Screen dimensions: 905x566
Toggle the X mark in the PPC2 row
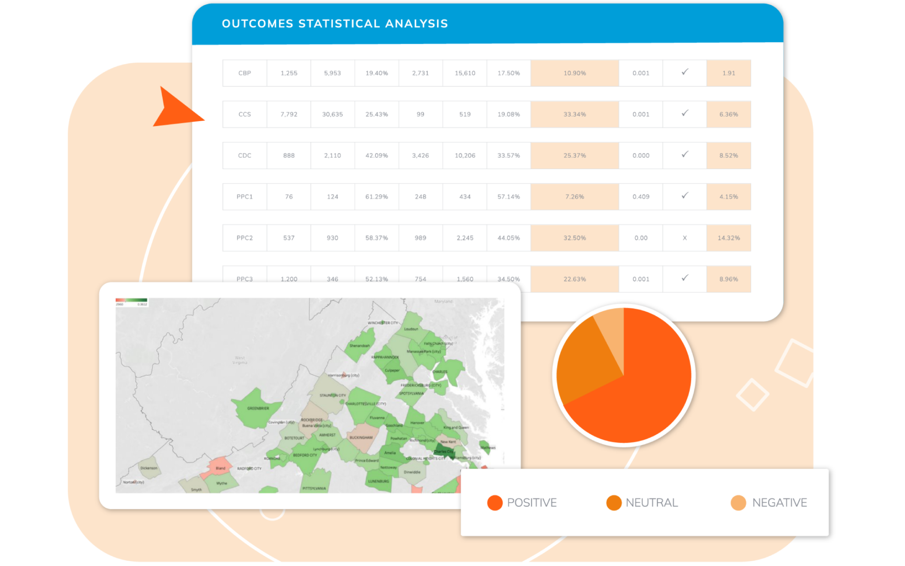click(x=684, y=238)
